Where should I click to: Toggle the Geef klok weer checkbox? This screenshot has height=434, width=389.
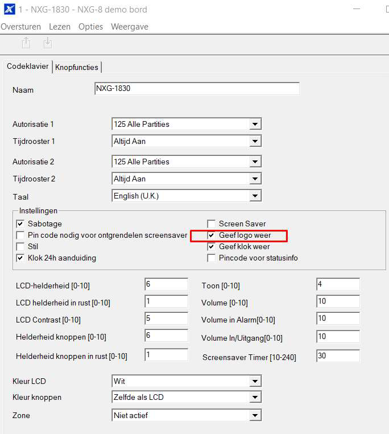click(212, 247)
